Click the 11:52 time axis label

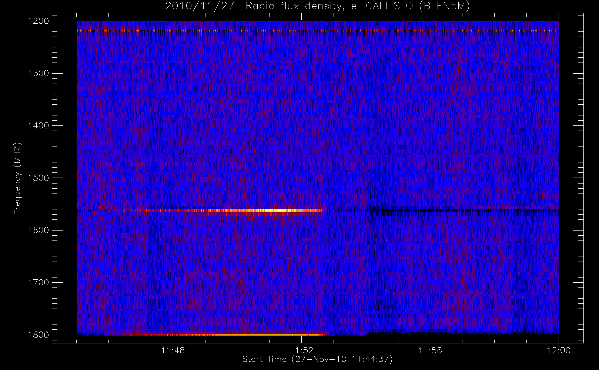click(x=301, y=350)
